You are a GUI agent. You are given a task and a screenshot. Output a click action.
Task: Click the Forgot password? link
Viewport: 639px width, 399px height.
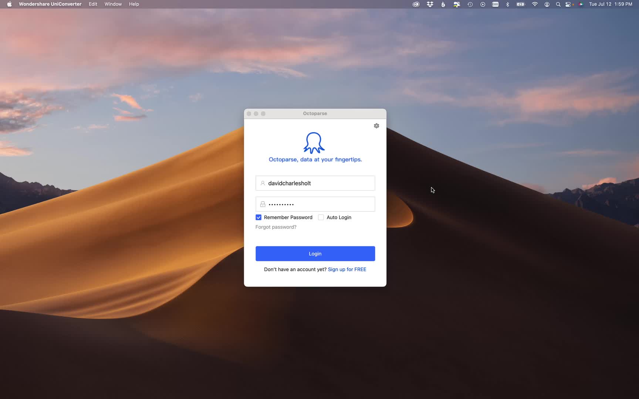276,227
